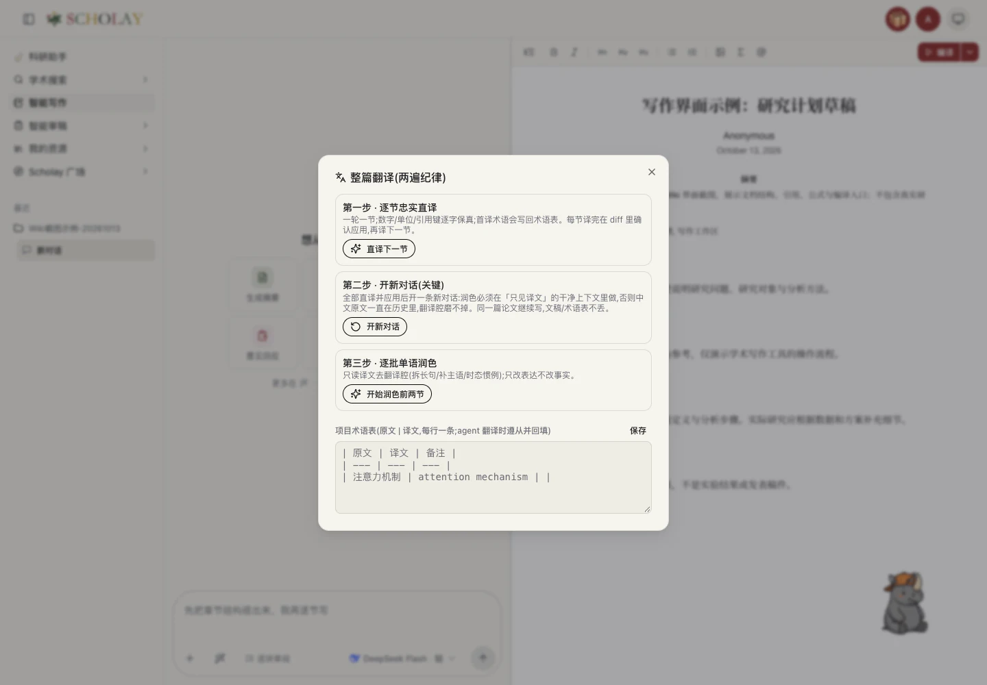Open the user avatar A menu
The image size is (987, 685).
click(928, 19)
